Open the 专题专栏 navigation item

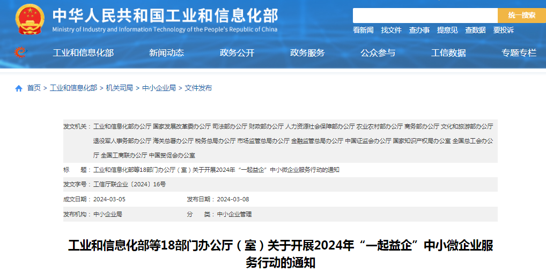[x=519, y=52]
